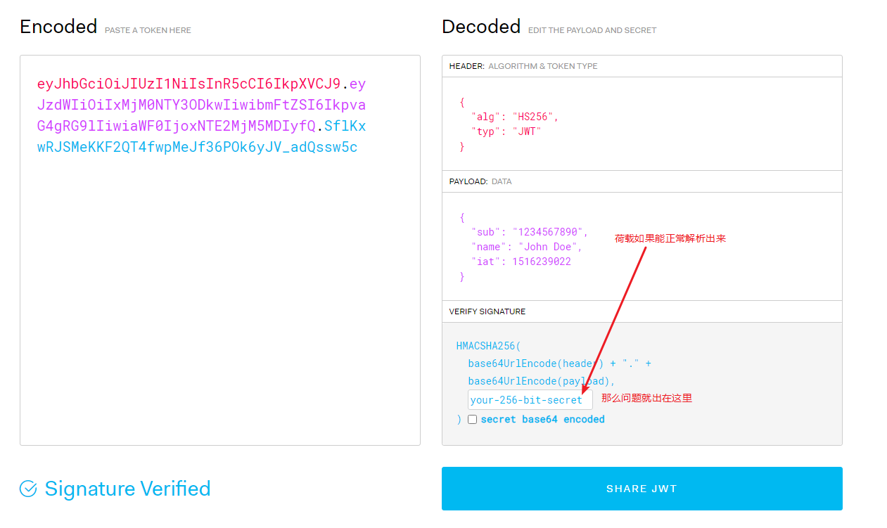Click the VERIFY SIGNATURE section header
The image size is (887, 528).
(x=487, y=311)
